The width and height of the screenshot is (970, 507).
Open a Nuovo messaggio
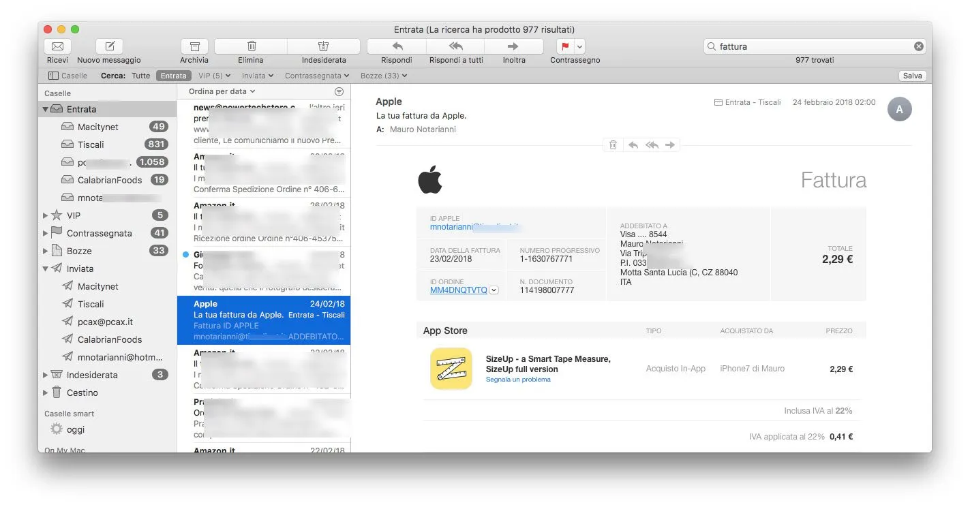[x=109, y=46]
